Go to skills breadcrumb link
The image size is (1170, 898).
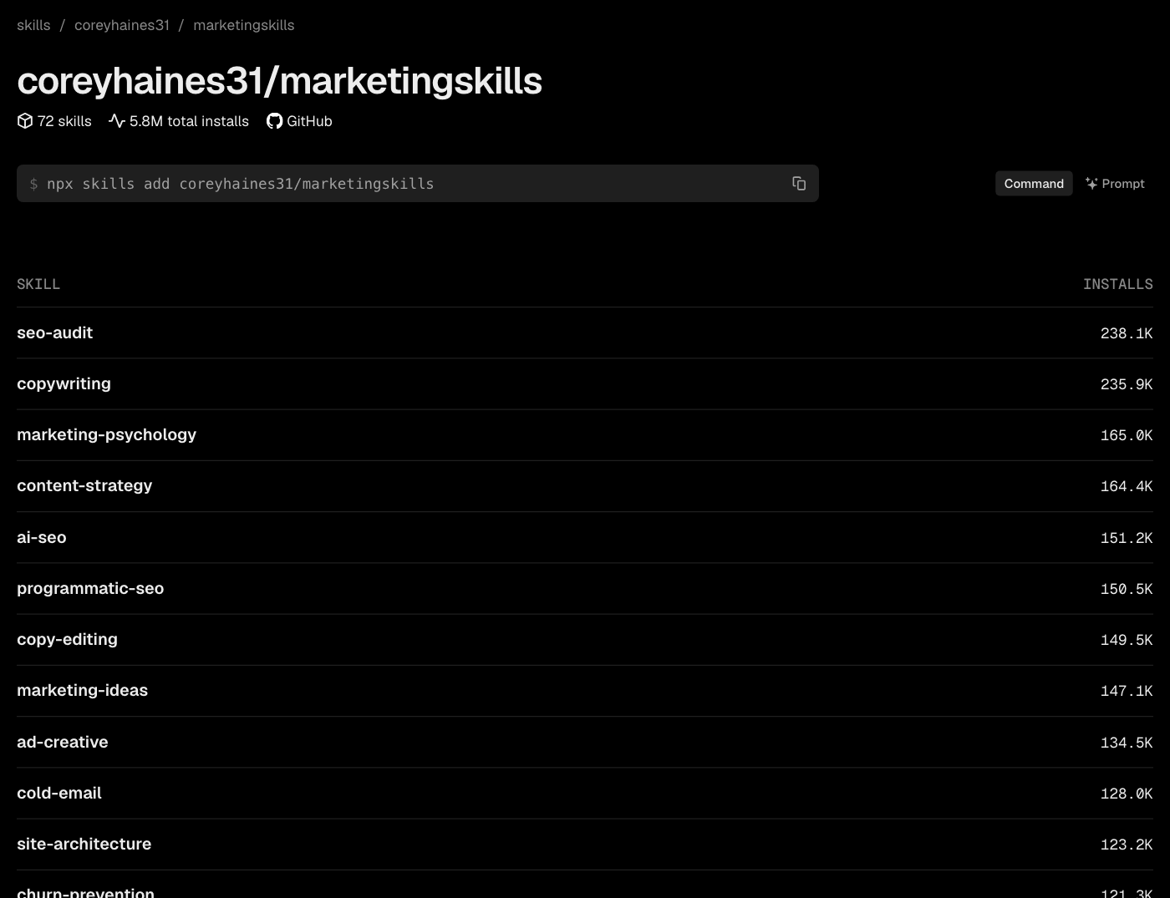pyautogui.click(x=33, y=25)
